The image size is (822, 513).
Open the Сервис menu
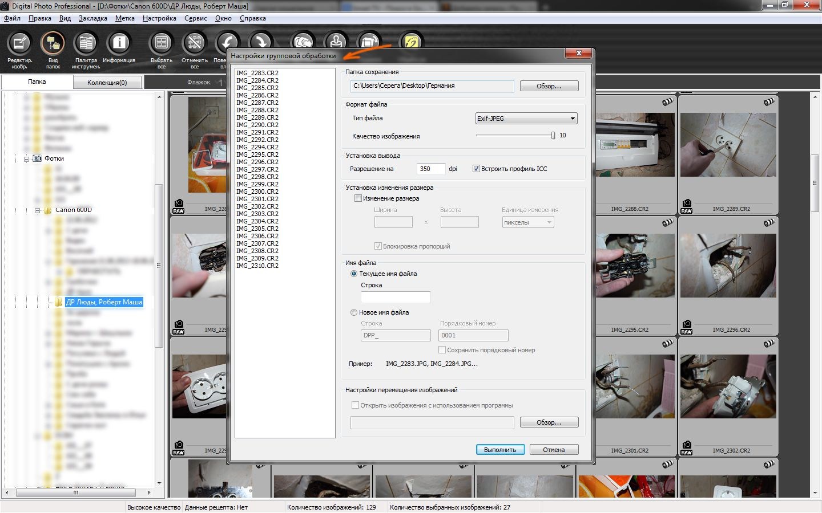pyautogui.click(x=195, y=18)
